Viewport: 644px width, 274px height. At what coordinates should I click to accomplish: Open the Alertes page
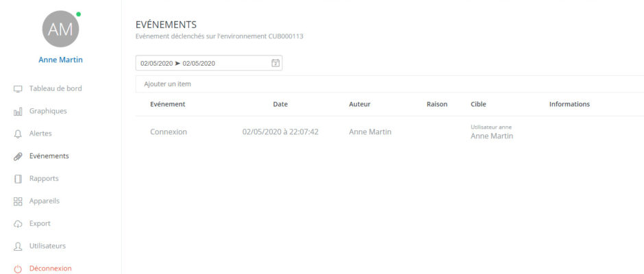40,134
